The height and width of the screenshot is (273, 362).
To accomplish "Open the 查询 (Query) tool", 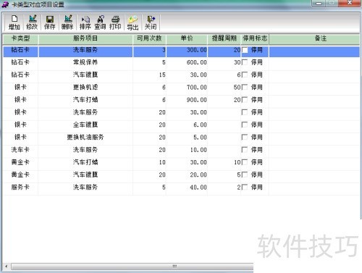I will point(100,22).
